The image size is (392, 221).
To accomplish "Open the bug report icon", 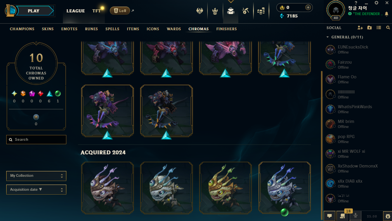I will (388, 216).
